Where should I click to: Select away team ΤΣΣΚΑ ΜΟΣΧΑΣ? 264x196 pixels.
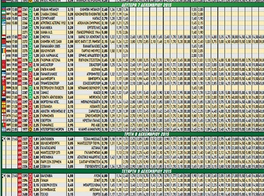coord(92,139)
